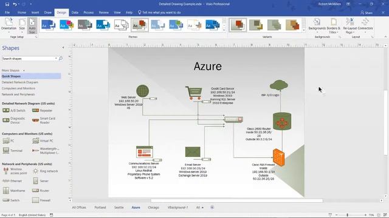Switch to the Portland page tab
Viewport: 389px width, 218px height.
100,207
